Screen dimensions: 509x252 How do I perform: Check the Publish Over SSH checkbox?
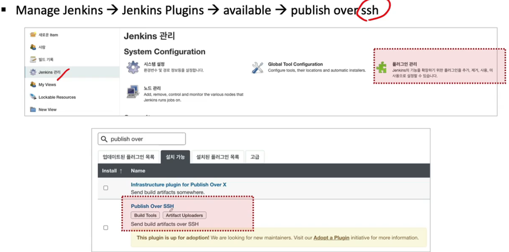(106, 227)
